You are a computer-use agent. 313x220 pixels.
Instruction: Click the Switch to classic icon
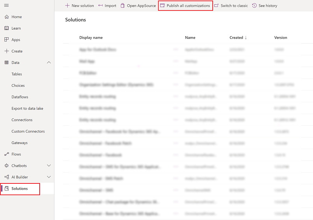coord(217,5)
